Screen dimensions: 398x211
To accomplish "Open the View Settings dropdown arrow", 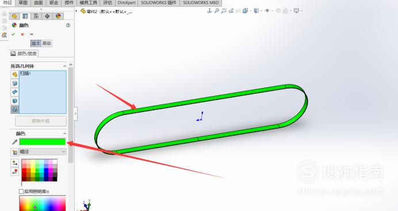I will 301,11.
